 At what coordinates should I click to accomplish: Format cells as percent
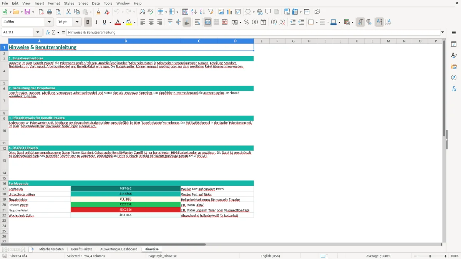[x=247, y=22]
